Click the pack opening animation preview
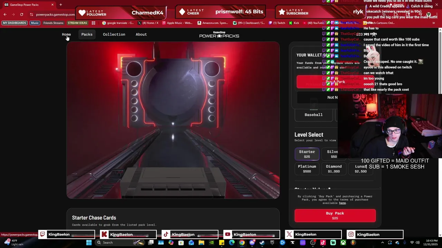Image resolution: width=442 pixels, height=248 pixels. point(173,120)
